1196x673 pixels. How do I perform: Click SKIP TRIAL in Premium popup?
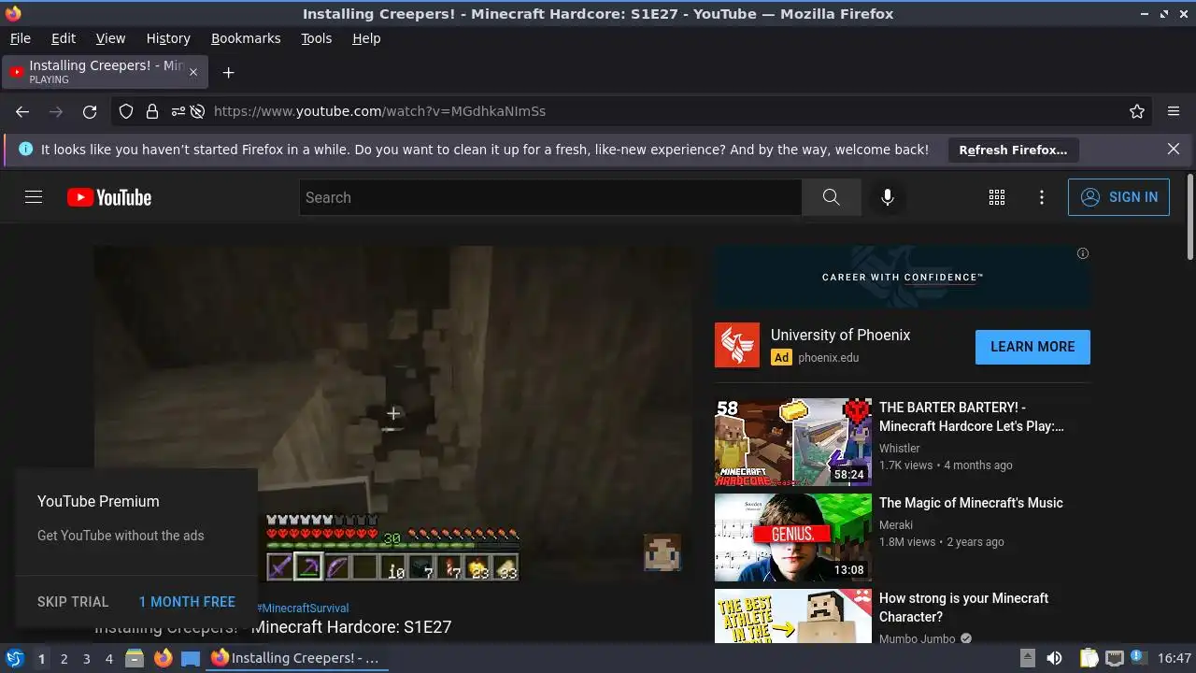point(73,602)
